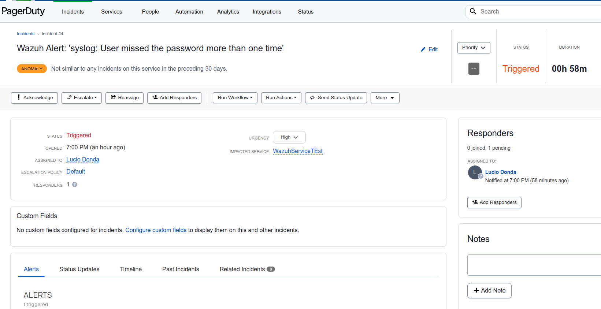Open the Configure custom fields link
The image size is (601, 309).
[x=156, y=230]
